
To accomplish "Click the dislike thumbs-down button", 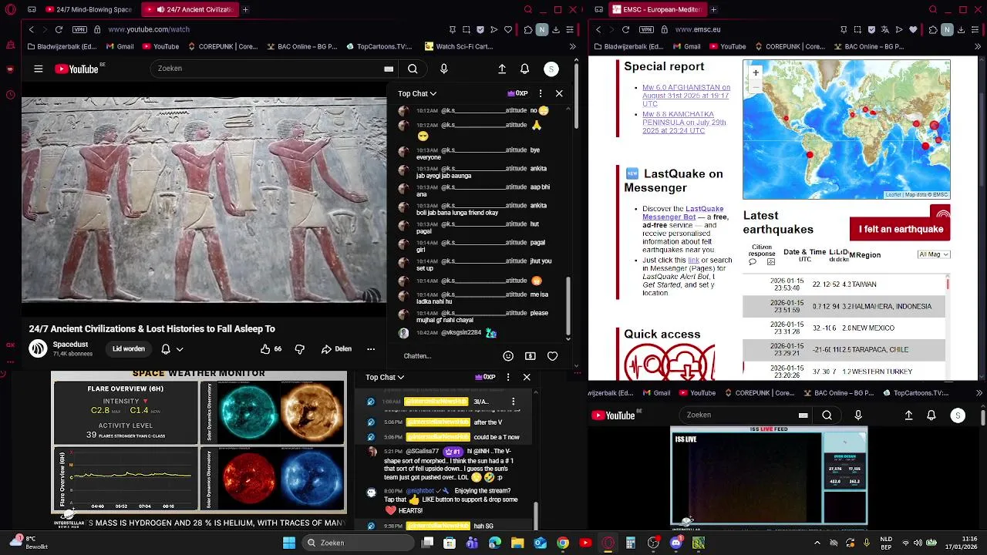I will point(300,348).
